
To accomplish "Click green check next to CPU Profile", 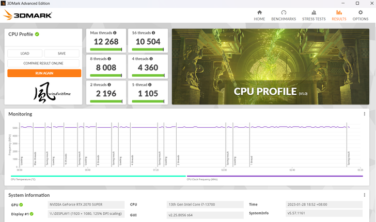I will pos(37,35).
